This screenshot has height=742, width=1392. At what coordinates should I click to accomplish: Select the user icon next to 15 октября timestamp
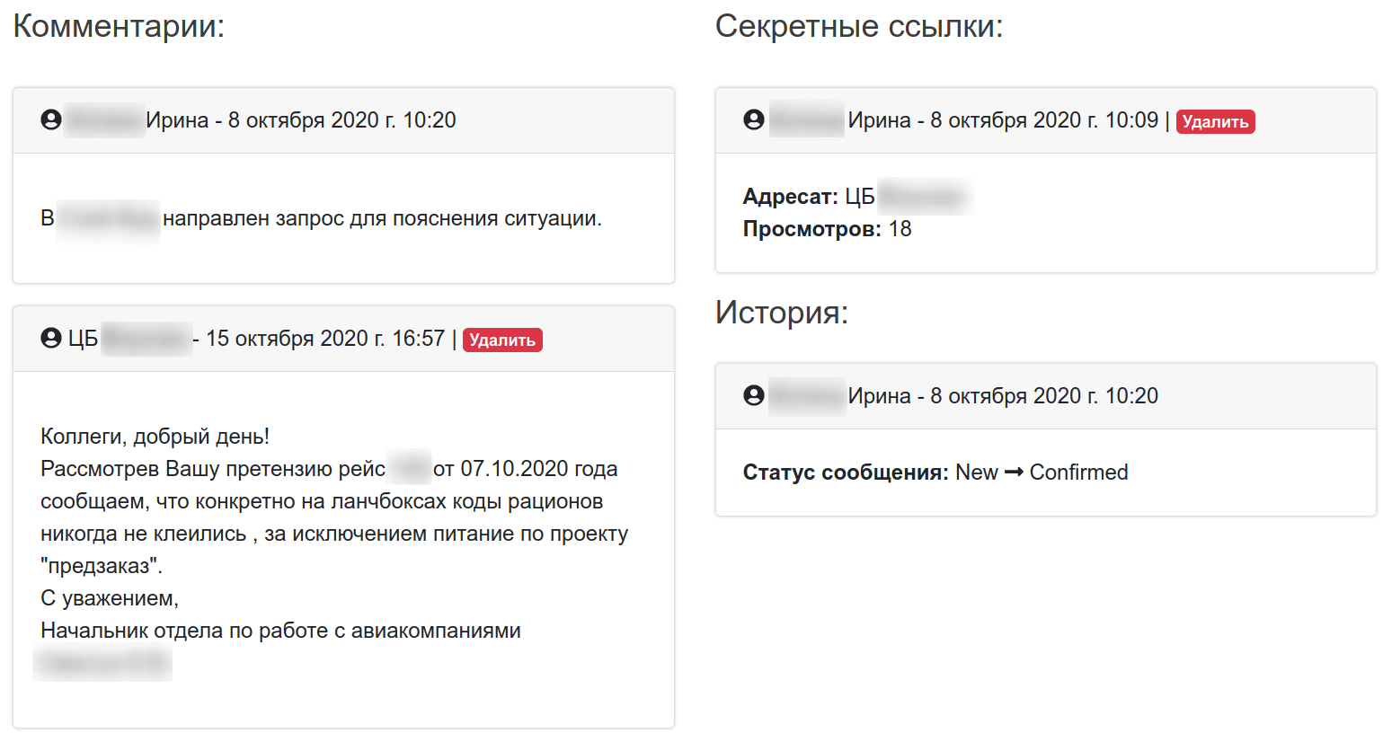(x=49, y=338)
